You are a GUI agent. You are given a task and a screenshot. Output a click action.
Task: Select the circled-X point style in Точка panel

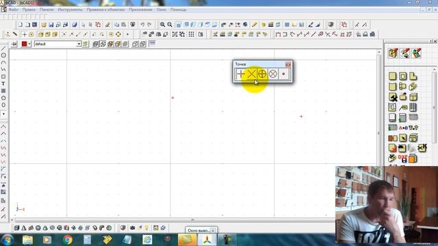tap(273, 74)
